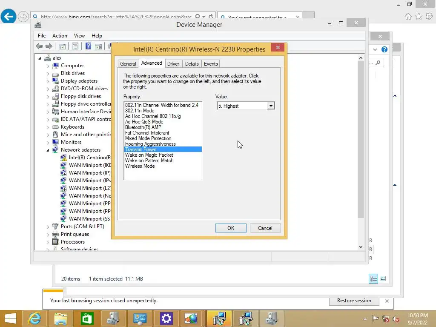Expand the Display adapters node

click(x=48, y=81)
